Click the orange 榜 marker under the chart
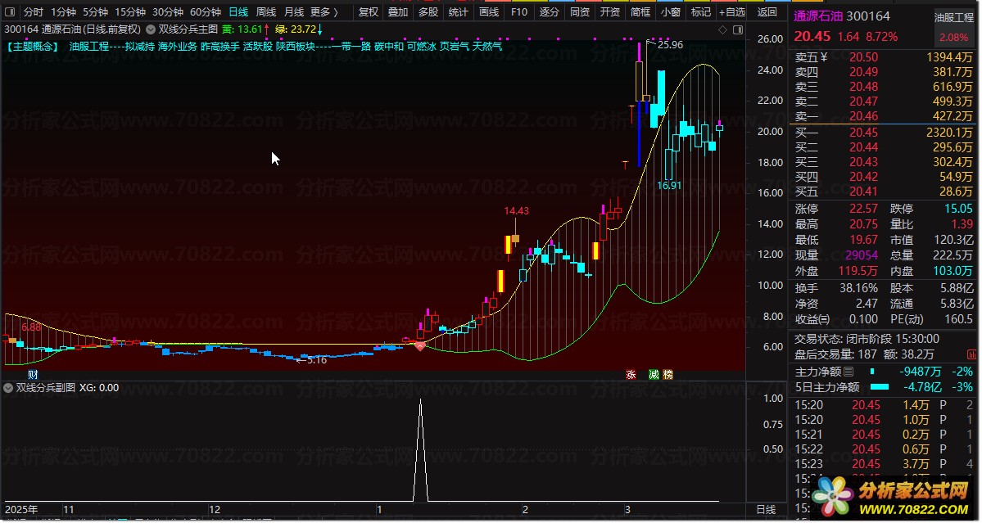Image resolution: width=982 pixels, height=523 pixels. pyautogui.click(x=667, y=374)
